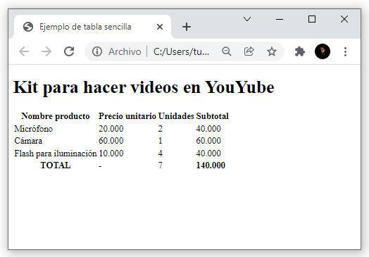Click the 60.000 price in Precio unitario column
369x257 pixels.
tap(111, 141)
